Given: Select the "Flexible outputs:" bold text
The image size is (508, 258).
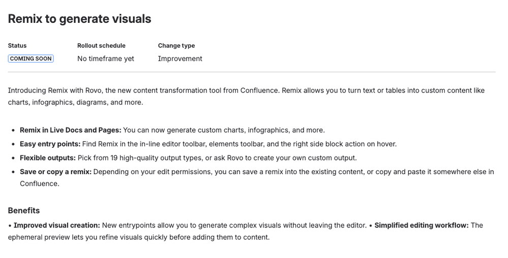Looking at the screenshot, I should pyautogui.click(x=48, y=157).
